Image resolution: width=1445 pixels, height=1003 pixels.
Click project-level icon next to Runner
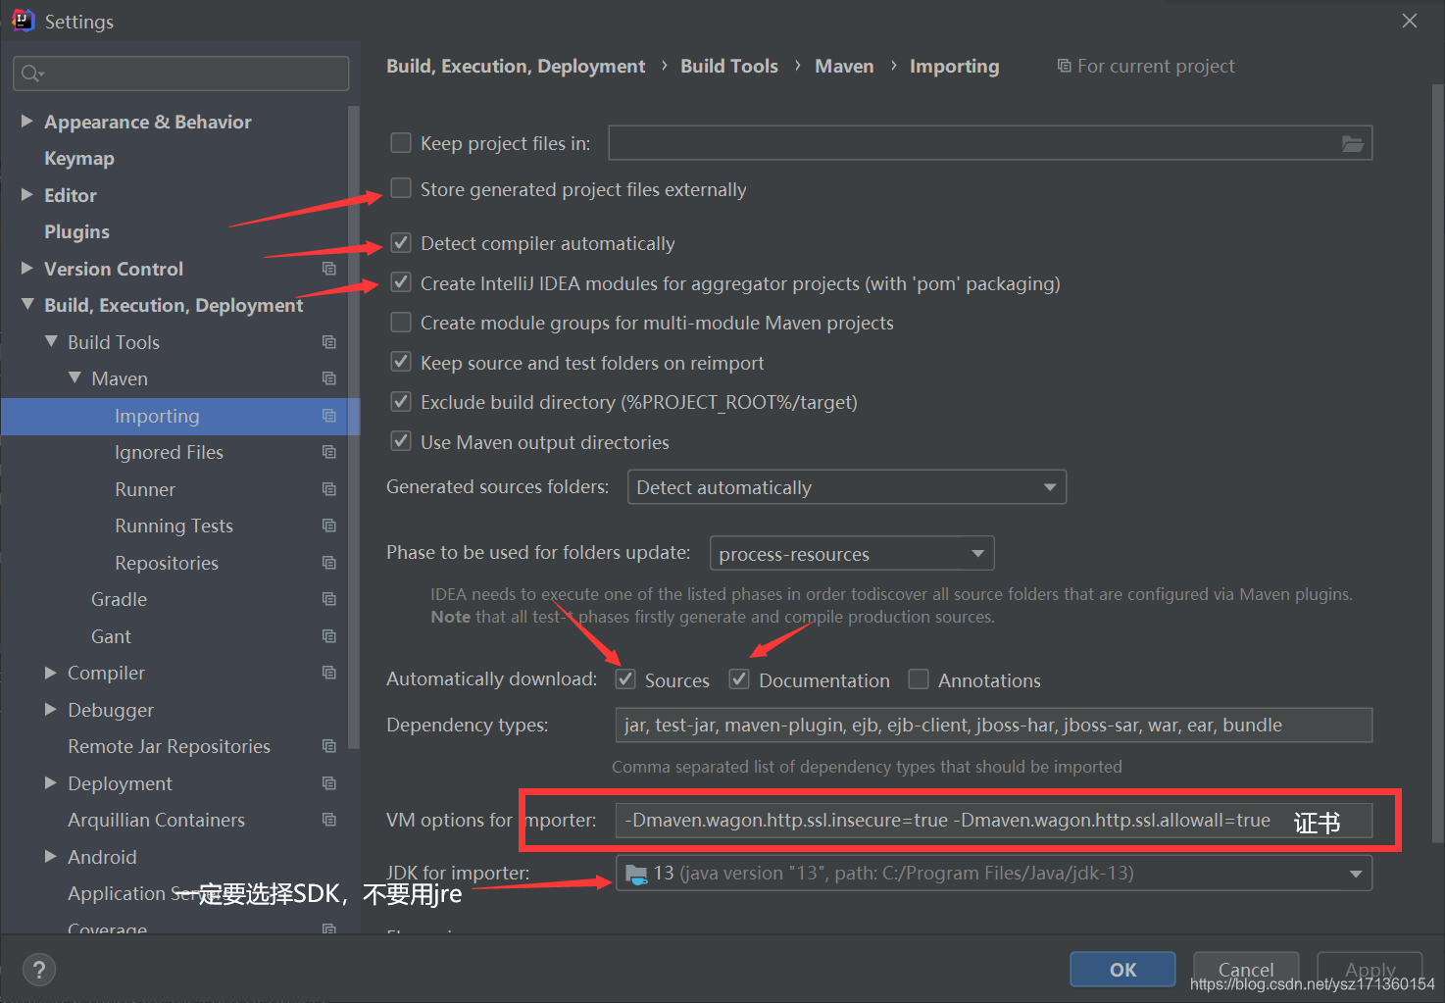pyautogui.click(x=329, y=489)
